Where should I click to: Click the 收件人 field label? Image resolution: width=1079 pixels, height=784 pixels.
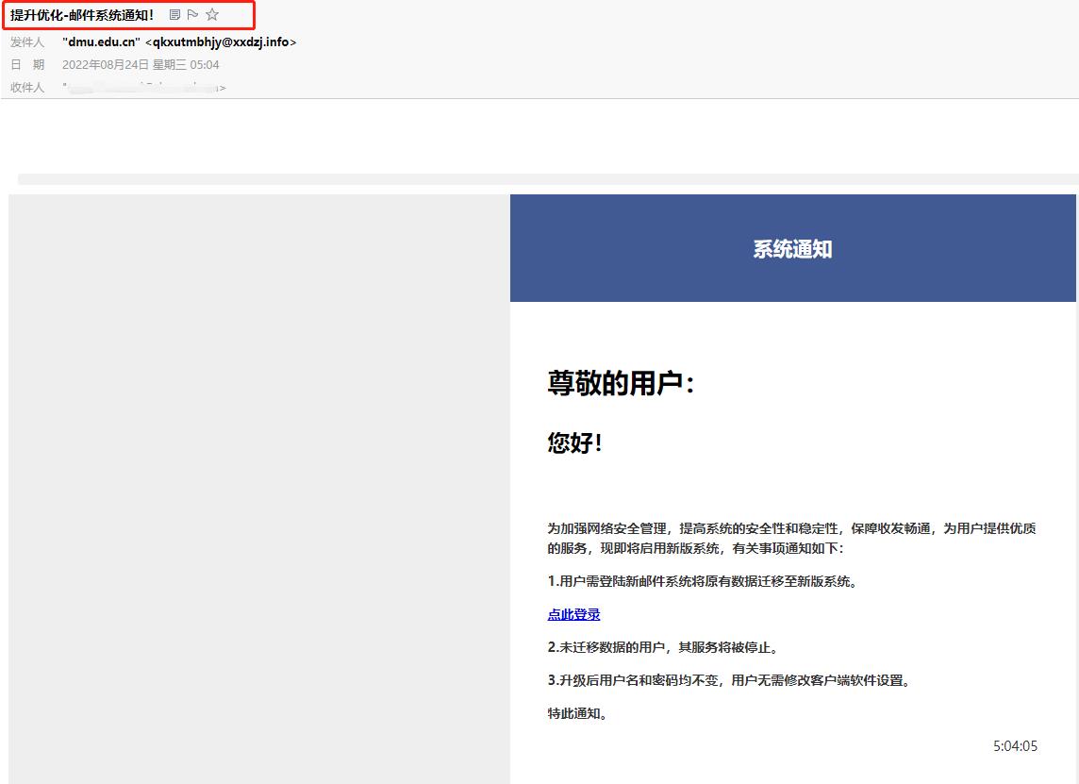tap(26, 88)
